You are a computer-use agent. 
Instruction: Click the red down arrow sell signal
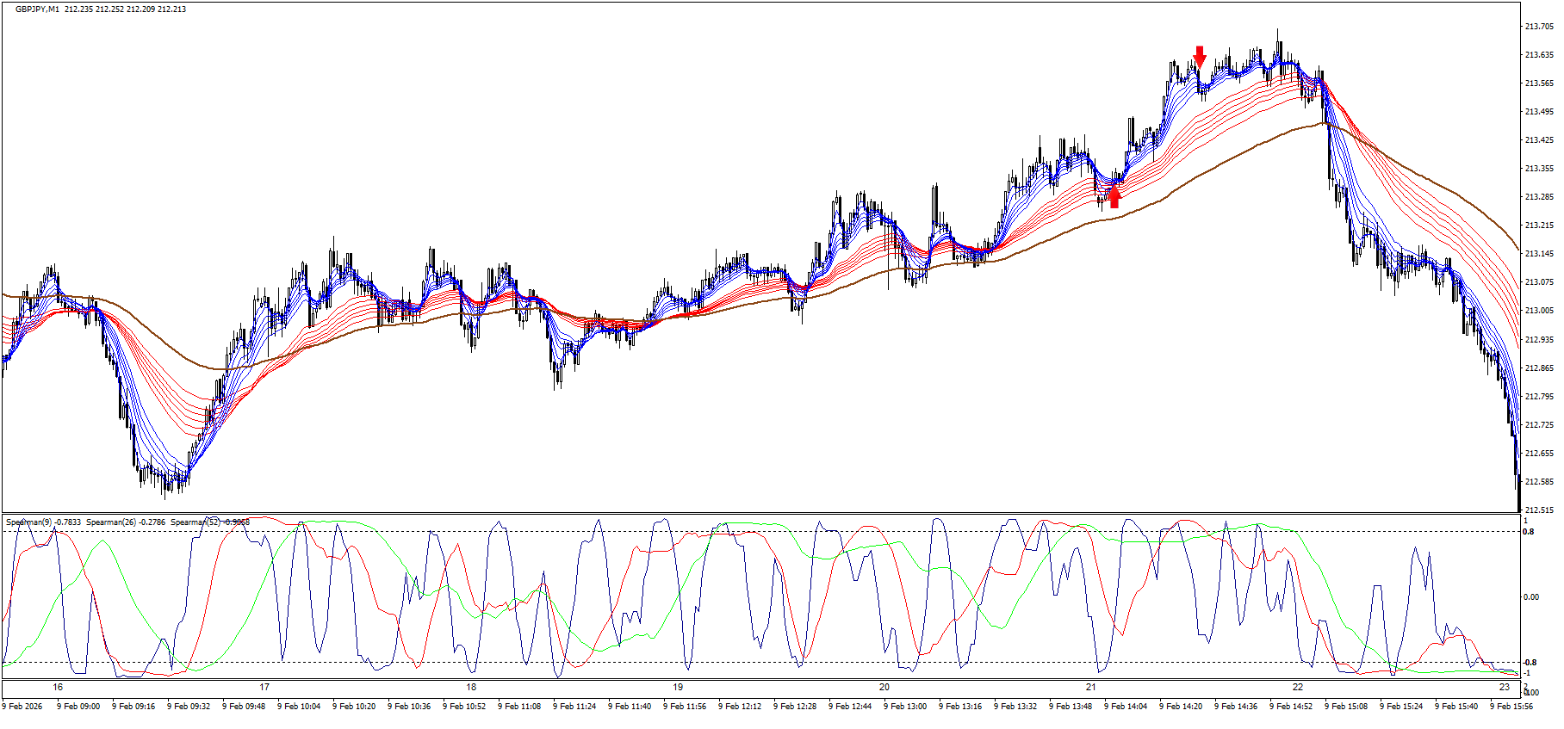pos(1200,57)
